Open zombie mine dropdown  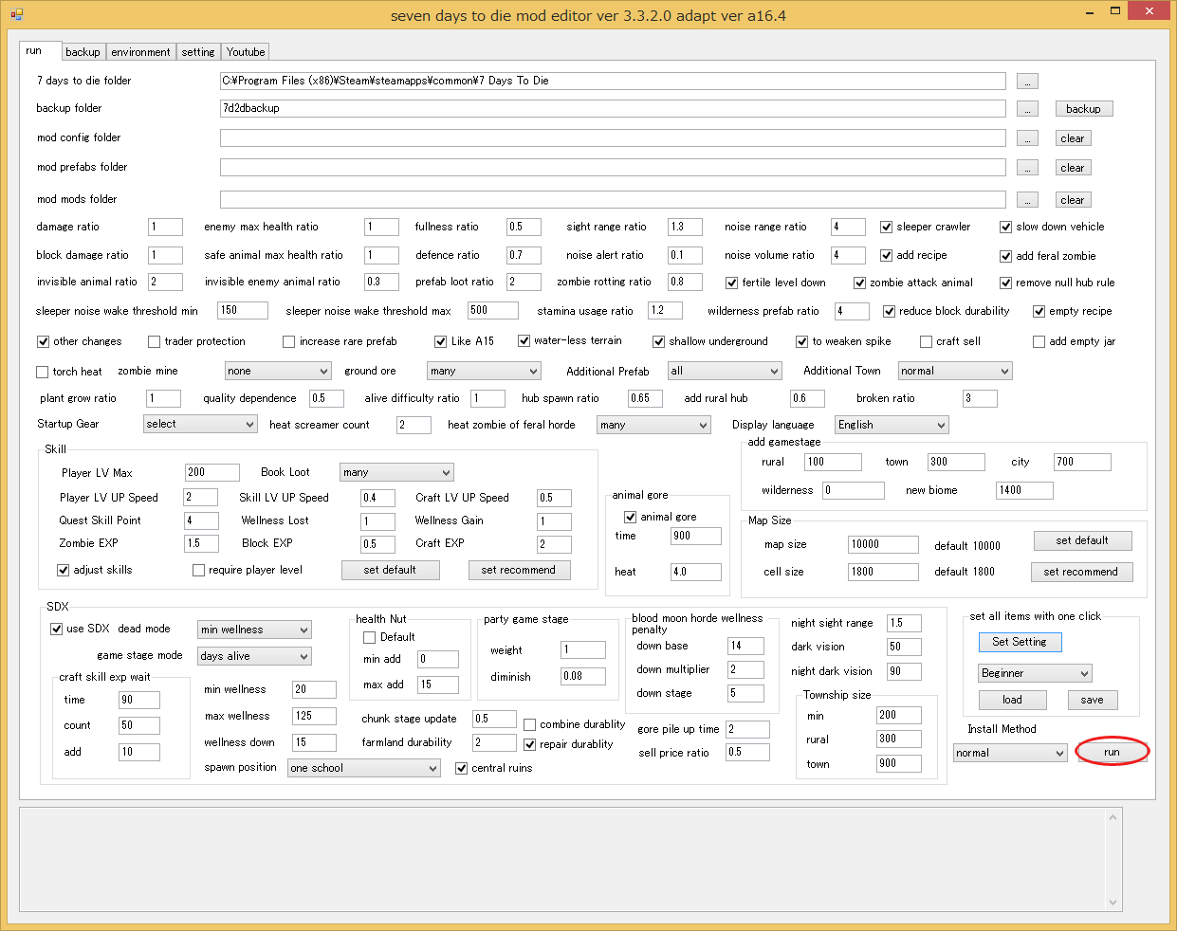click(278, 371)
